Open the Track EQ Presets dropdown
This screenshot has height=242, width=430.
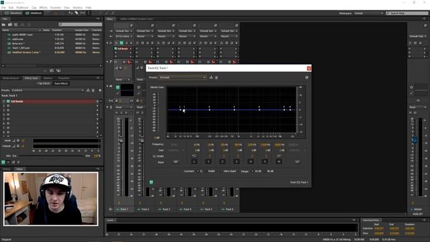point(182,77)
